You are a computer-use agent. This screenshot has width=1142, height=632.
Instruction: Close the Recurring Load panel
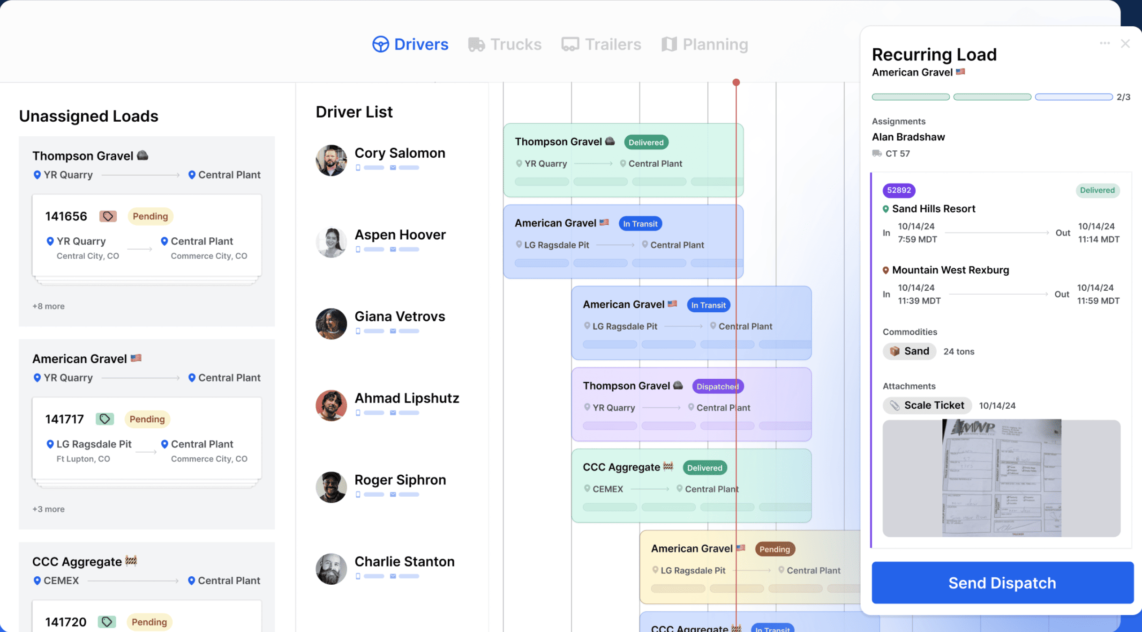click(x=1125, y=44)
